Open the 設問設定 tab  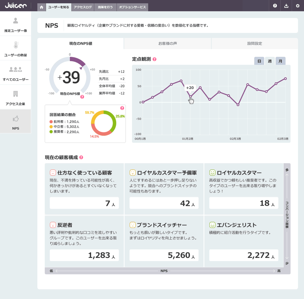click(254, 44)
